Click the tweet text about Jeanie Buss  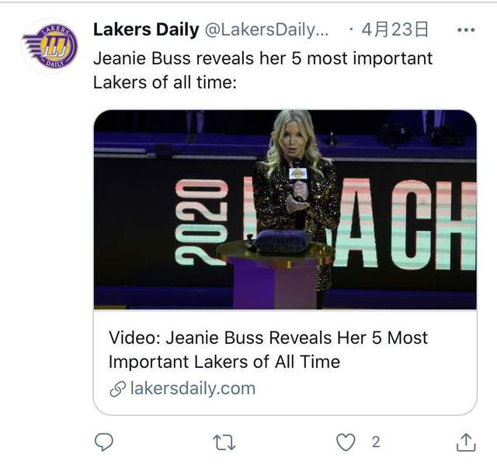pyautogui.click(x=262, y=69)
